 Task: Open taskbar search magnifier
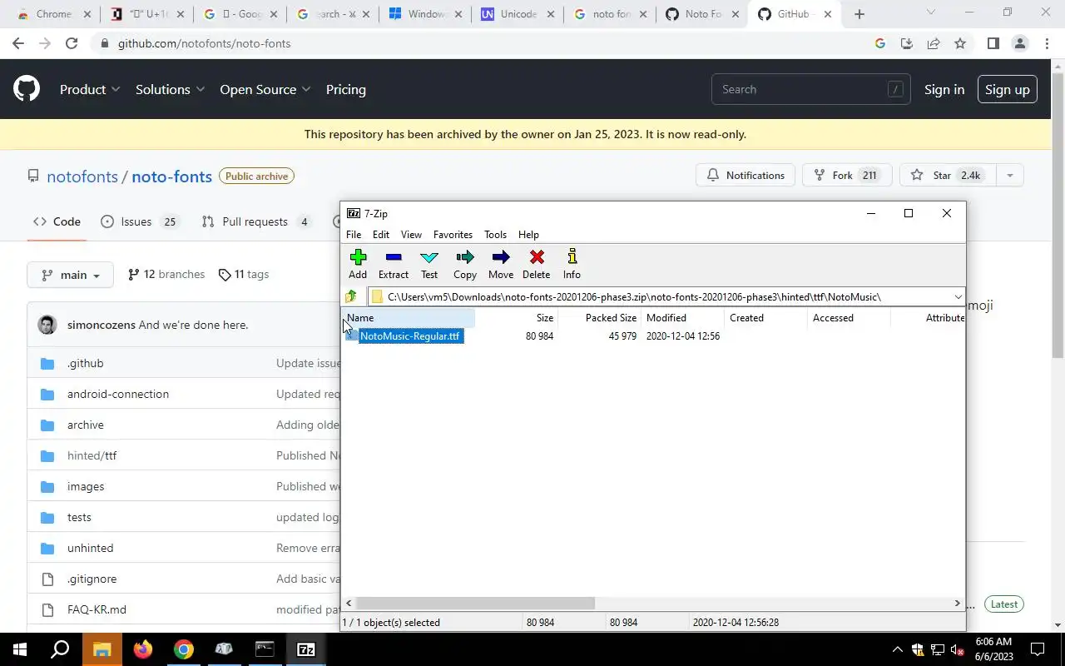coord(60,649)
